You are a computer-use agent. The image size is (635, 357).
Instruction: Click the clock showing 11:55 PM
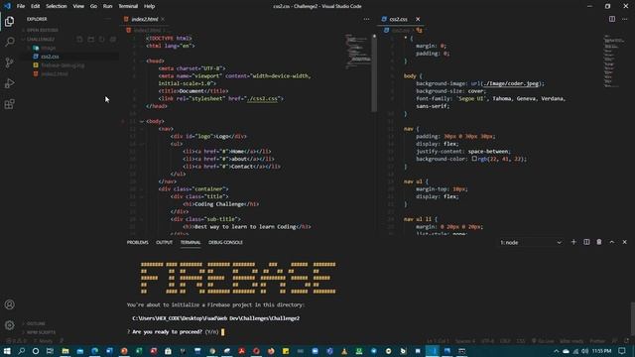coord(601,351)
